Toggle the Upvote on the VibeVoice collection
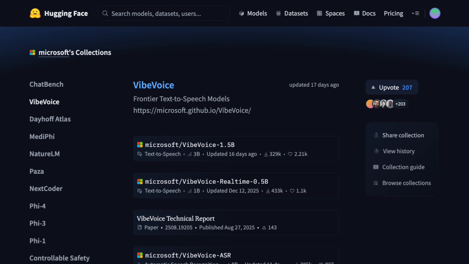Screen dimensions: 469x264 click(x=391, y=87)
